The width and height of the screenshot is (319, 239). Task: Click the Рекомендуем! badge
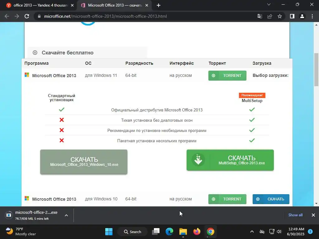point(252,95)
